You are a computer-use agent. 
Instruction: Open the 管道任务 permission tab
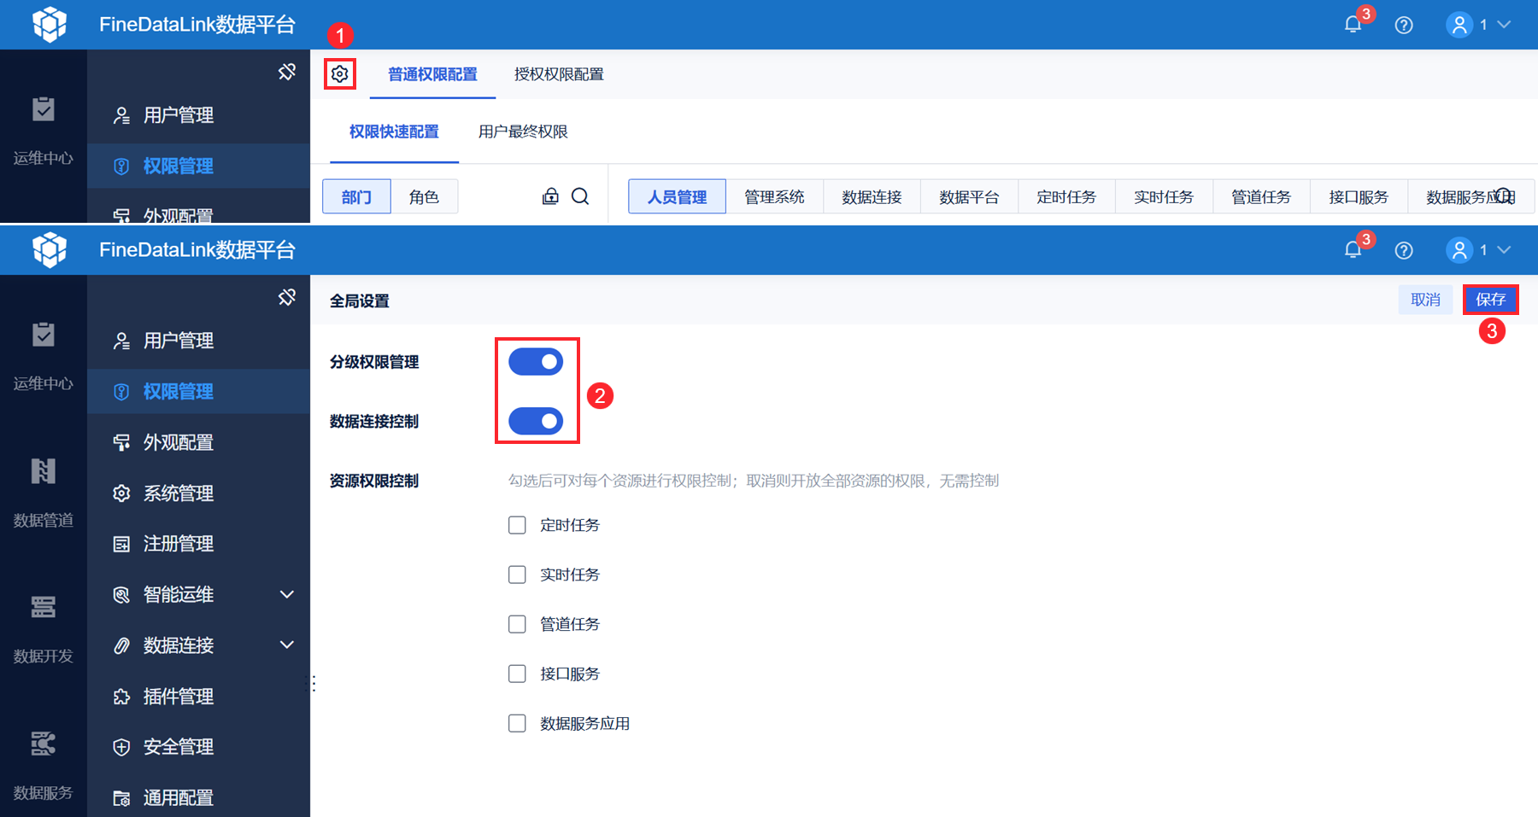1261,197
